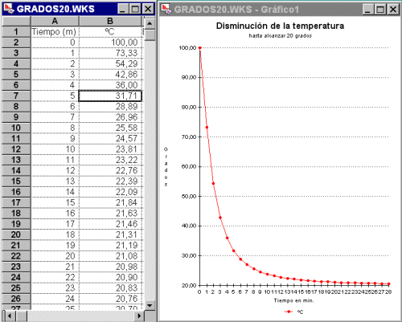This screenshot has width=402, height=322.
Task: Click the 60,00 y-axis label
Action: [x=189, y=166]
